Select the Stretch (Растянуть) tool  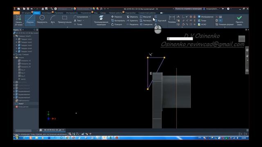point(146,20)
